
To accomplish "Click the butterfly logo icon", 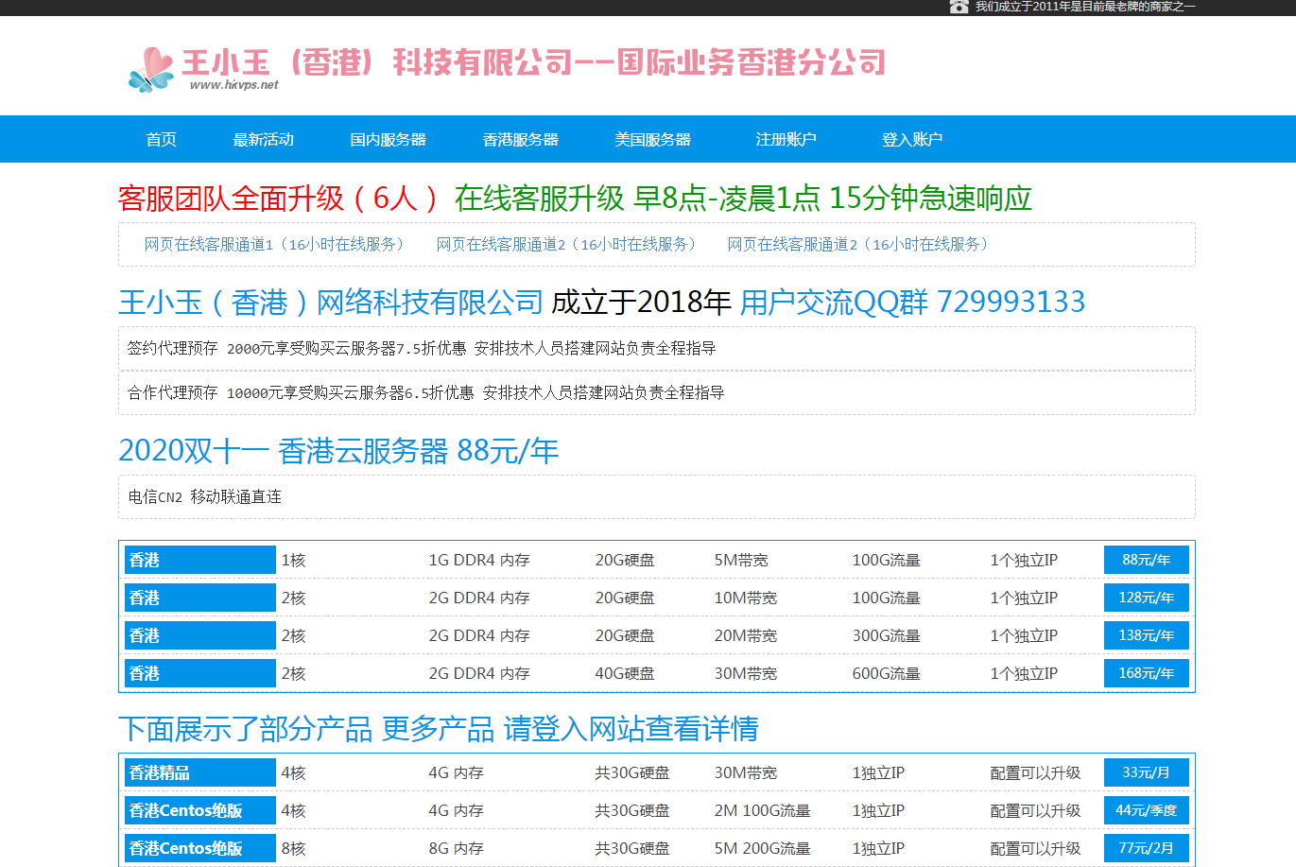I will [x=151, y=69].
